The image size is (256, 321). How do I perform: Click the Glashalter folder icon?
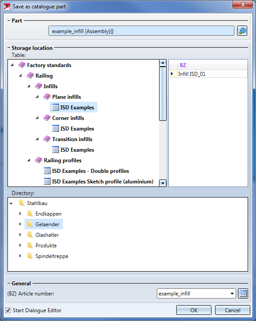click(x=30, y=235)
